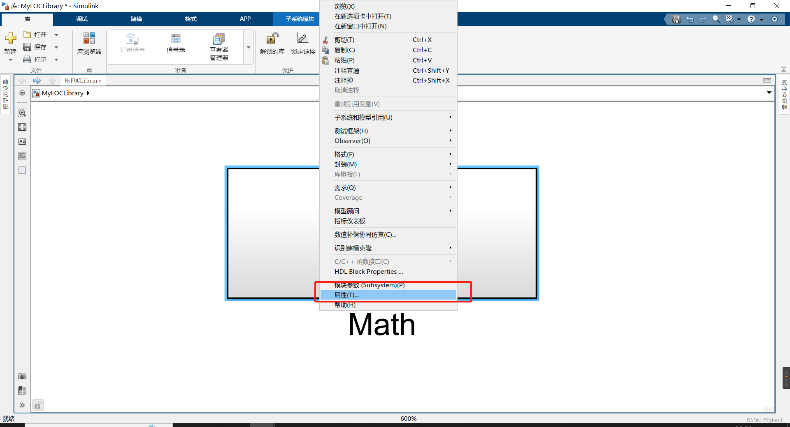Click HDL Block Properties ... entry
This screenshot has height=427, width=790.
388,272
